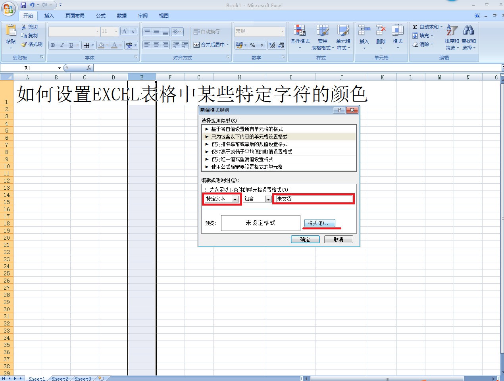
Task: Switch to the 页面布局 ribbon tab
Action: [75, 16]
